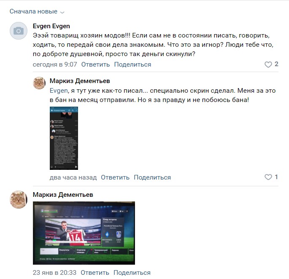Click 'Ответить' under the reply posted two hours ago
This screenshot has height=279, width=289.
click(115, 177)
